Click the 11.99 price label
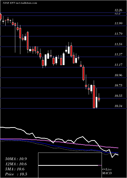The image size is (127, 178). click(x=118, y=23)
